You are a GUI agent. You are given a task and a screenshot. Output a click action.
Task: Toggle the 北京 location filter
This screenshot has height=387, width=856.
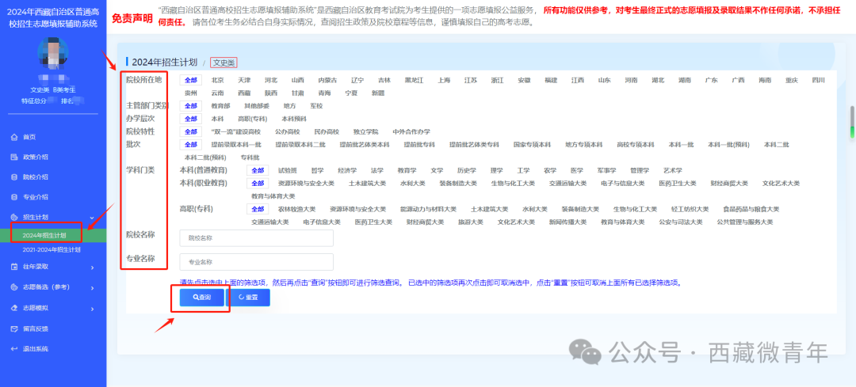pyautogui.click(x=218, y=80)
